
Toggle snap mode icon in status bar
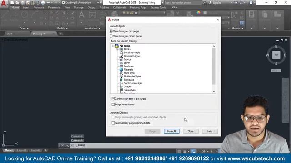184,151
